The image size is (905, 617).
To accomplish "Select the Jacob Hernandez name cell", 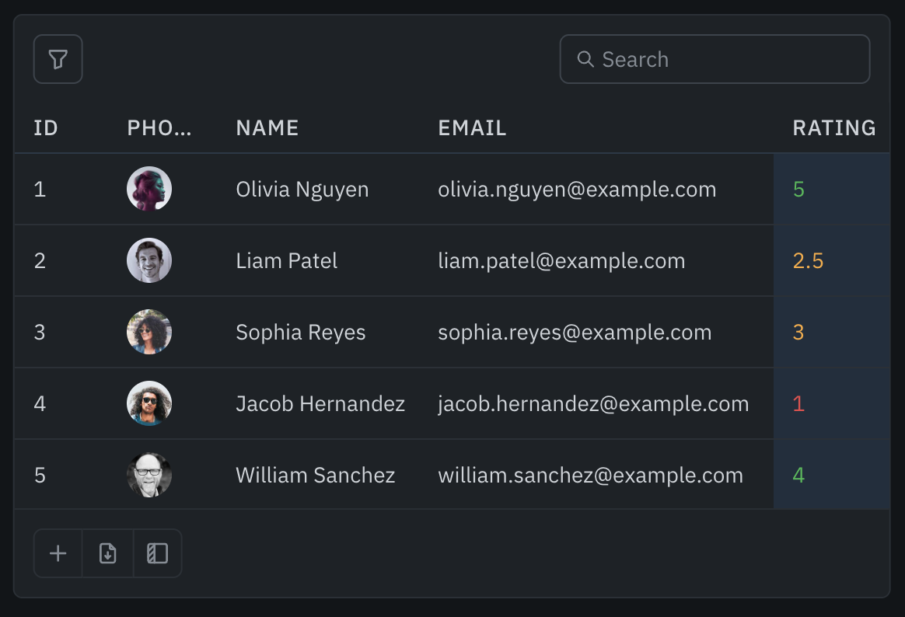I will point(320,403).
